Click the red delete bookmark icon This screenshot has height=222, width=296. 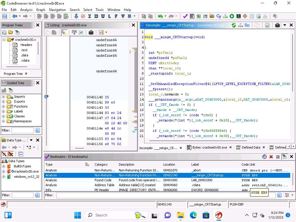click(271, 157)
